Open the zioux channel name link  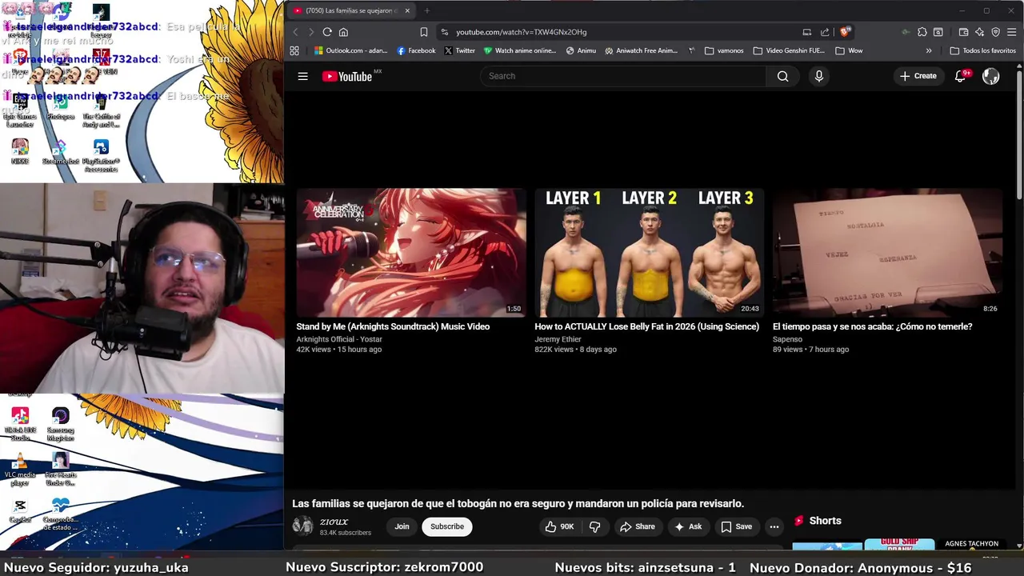point(334,522)
